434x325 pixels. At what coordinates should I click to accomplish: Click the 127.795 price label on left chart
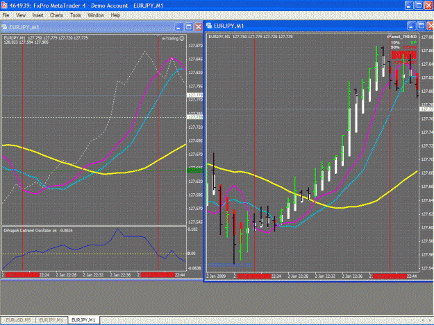tap(195, 87)
